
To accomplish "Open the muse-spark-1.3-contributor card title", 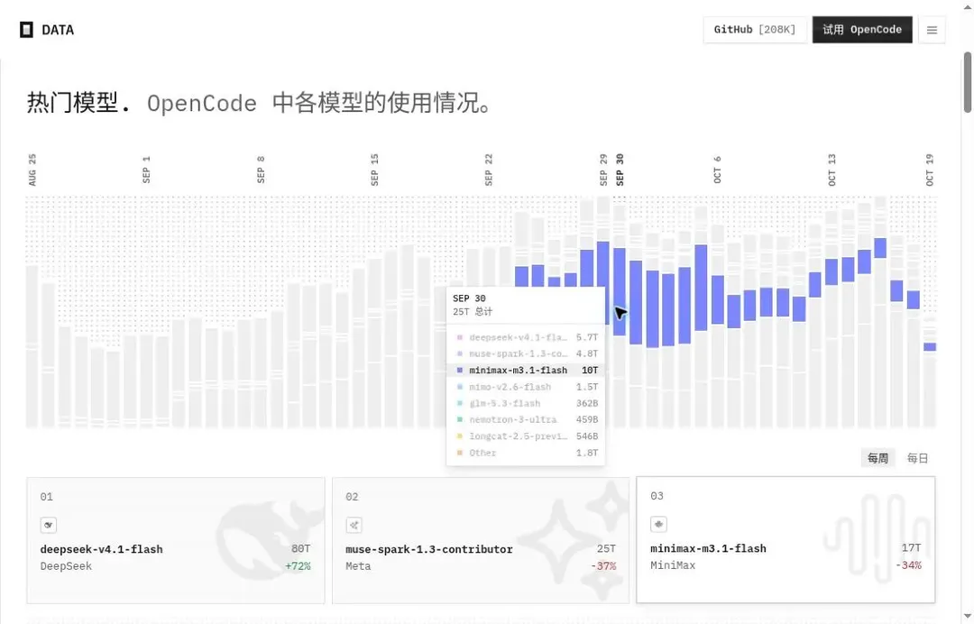I will point(429,549).
